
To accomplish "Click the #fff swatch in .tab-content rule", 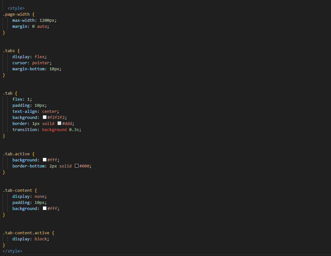I will coord(44,208).
